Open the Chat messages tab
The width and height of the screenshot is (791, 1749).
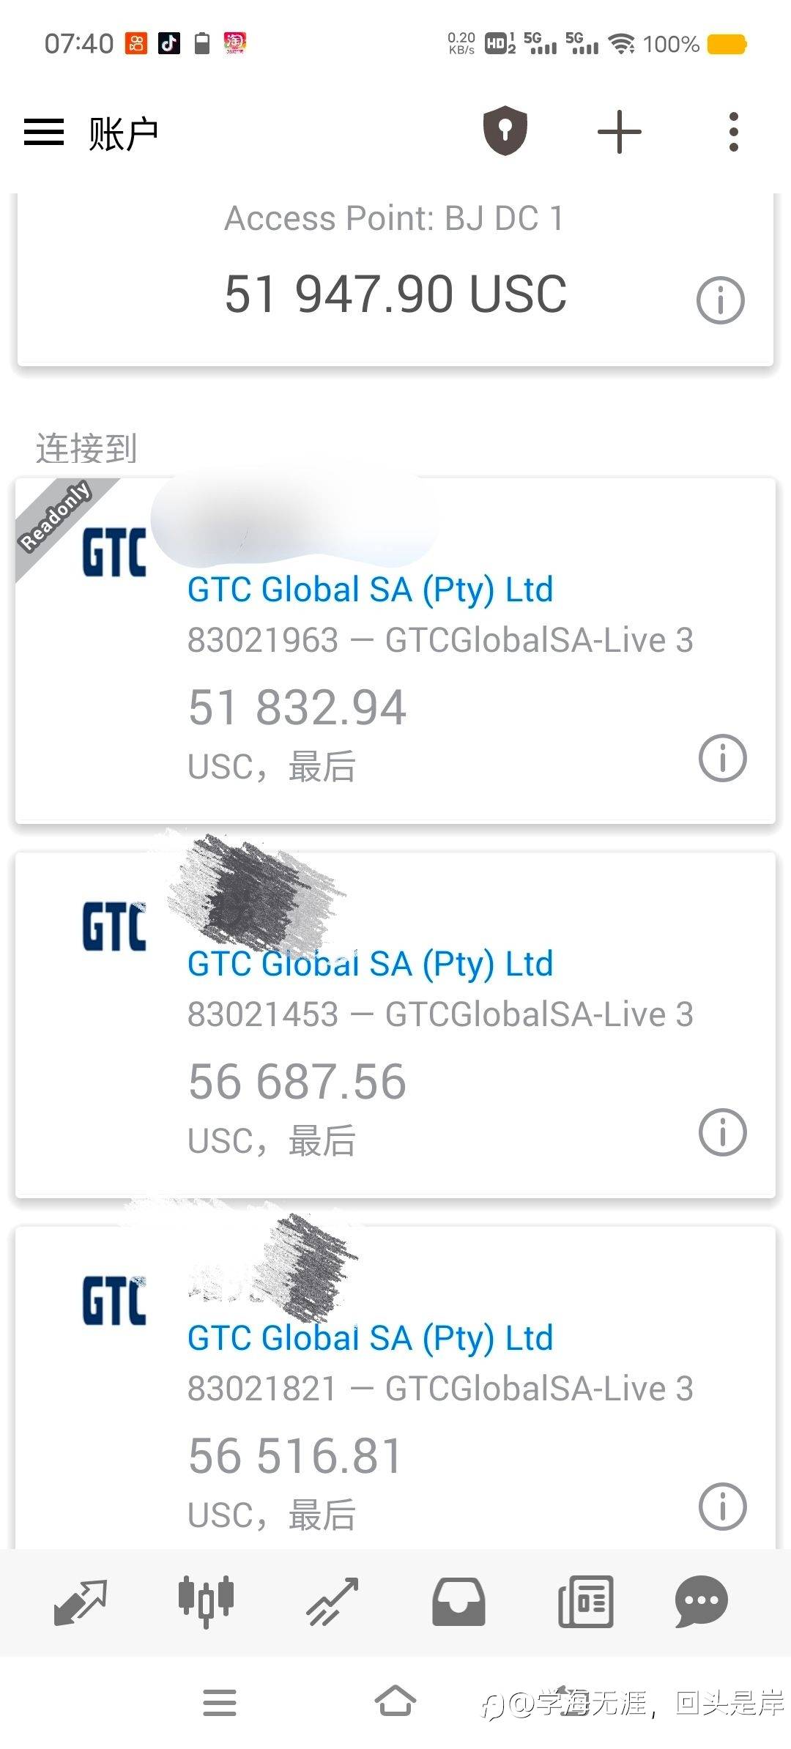point(702,1601)
